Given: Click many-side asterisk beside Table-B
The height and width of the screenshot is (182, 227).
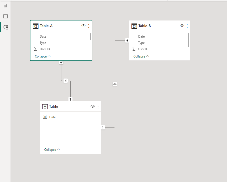Looking at the screenshot, I should tap(127, 40).
